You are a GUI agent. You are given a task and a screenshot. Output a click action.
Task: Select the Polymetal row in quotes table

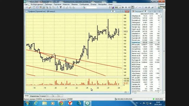click(x=146, y=82)
